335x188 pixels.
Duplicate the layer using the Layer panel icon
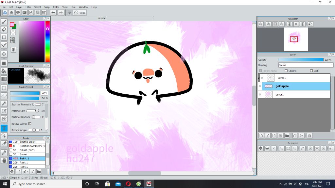click(295, 135)
